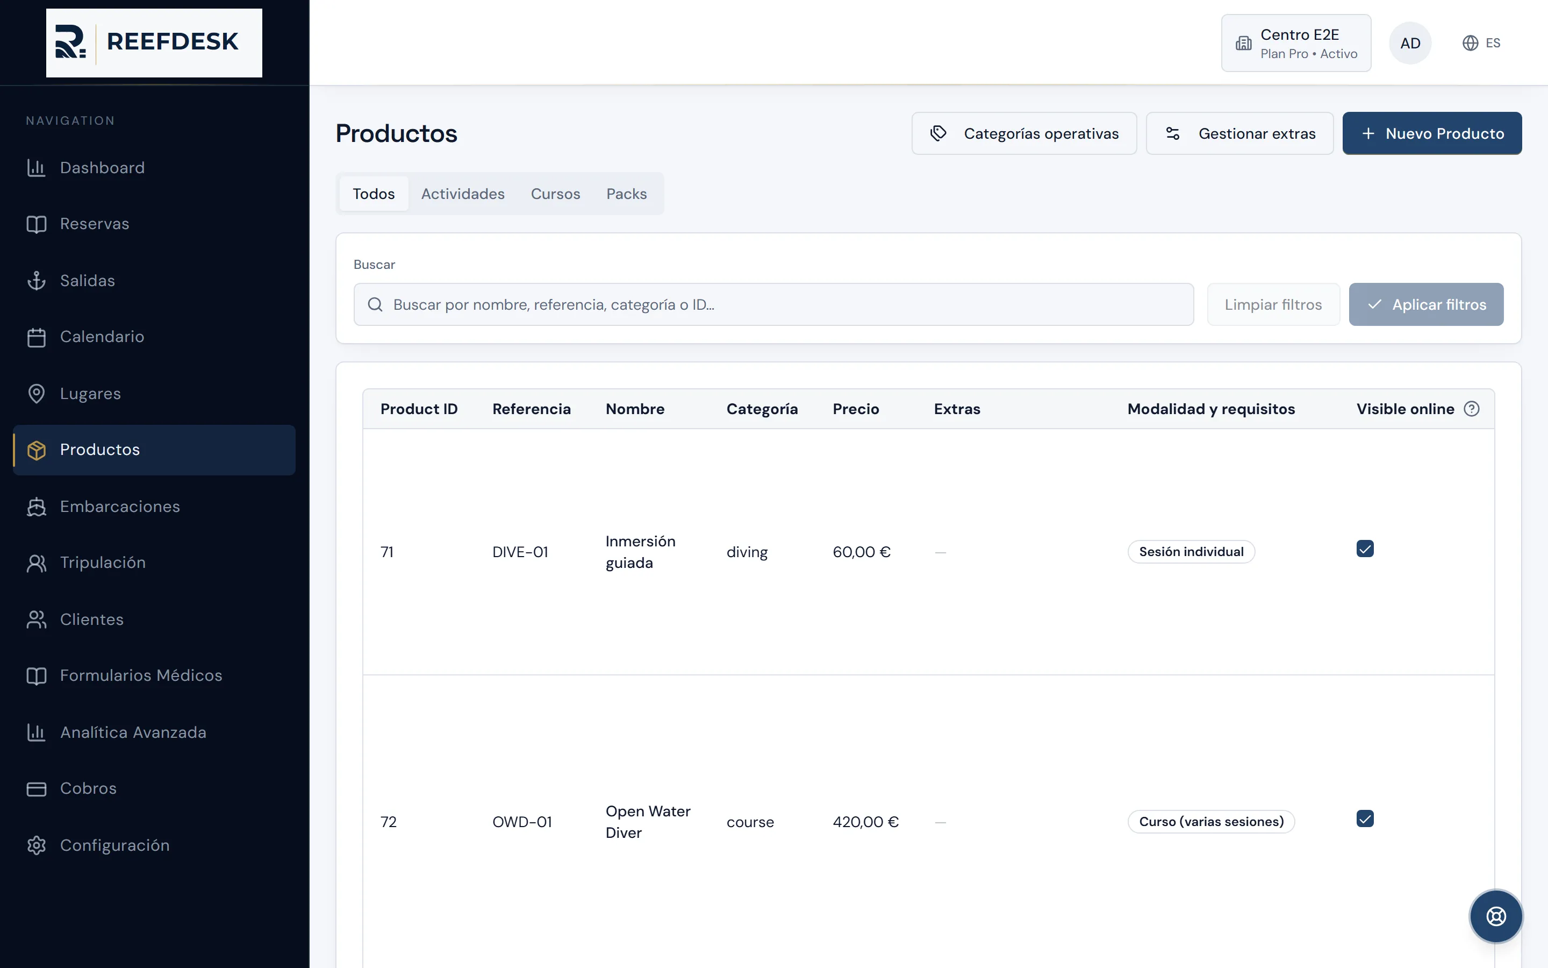Click the checkmark icon in Aplicar filtros
Screen dimensions: 1548x968
(x=1374, y=304)
